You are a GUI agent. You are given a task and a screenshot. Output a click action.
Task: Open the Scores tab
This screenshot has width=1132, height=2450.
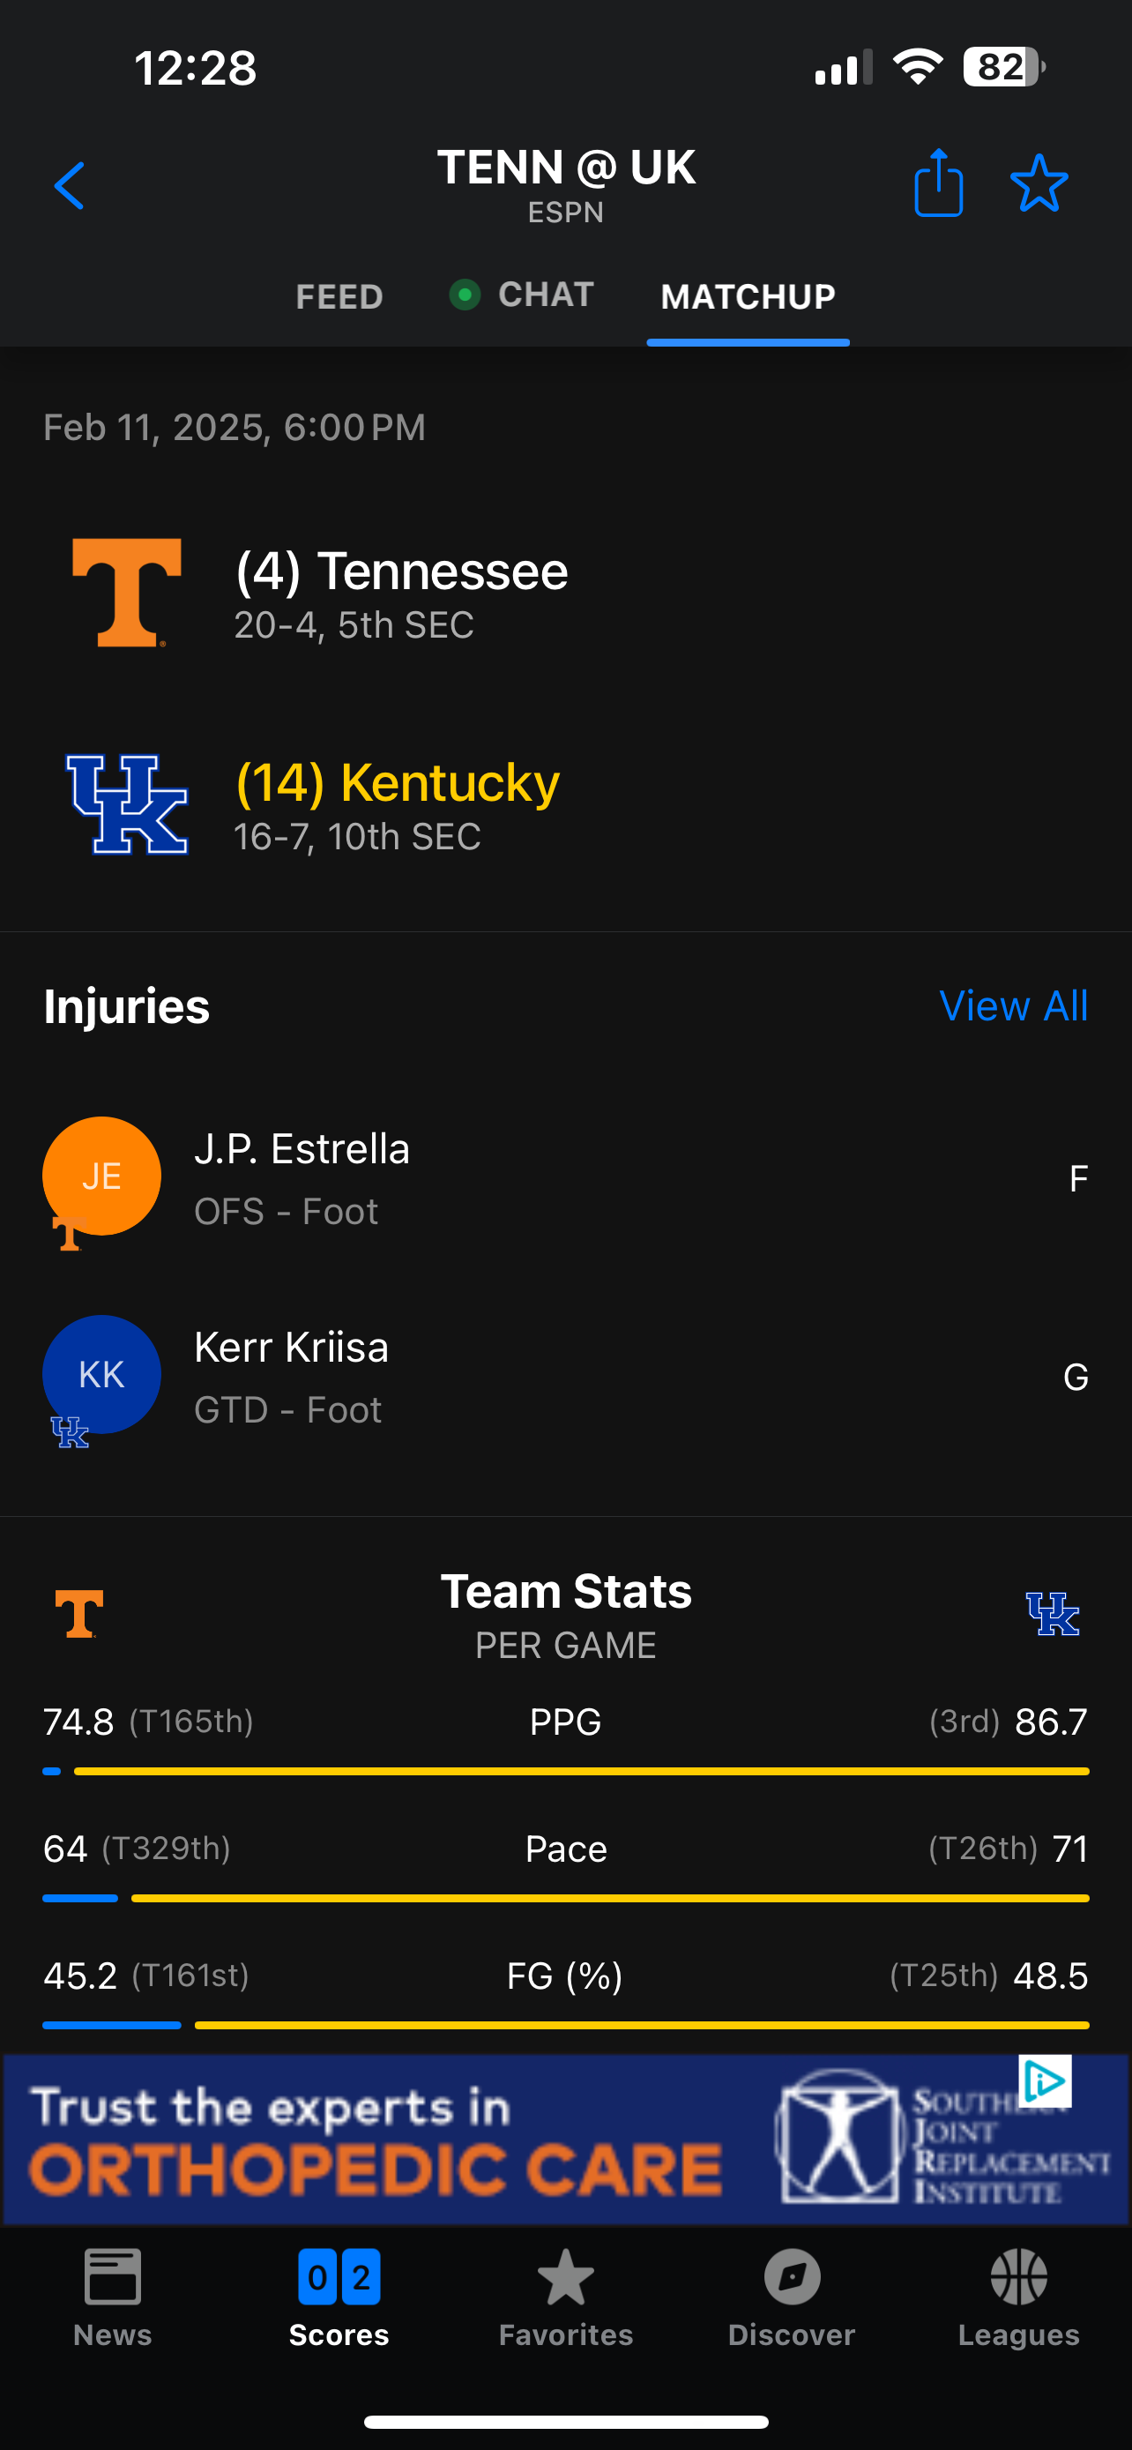[x=339, y=2296]
